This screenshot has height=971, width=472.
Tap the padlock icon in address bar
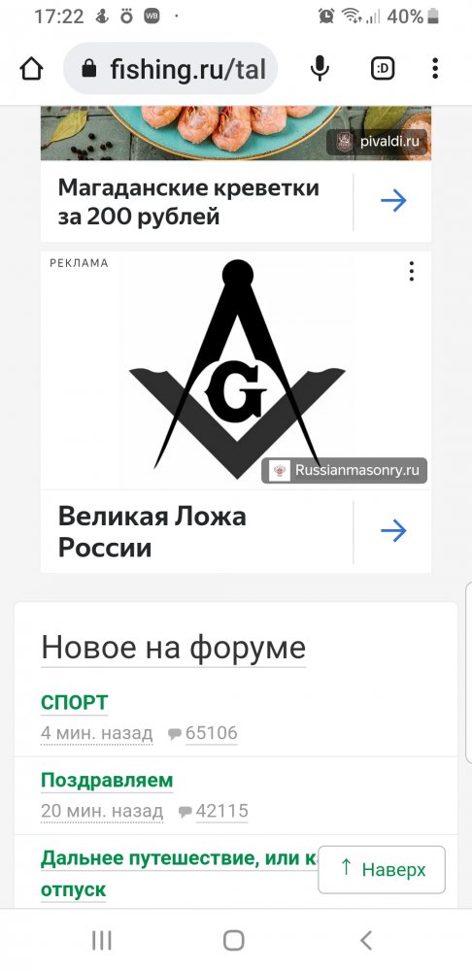[x=89, y=69]
